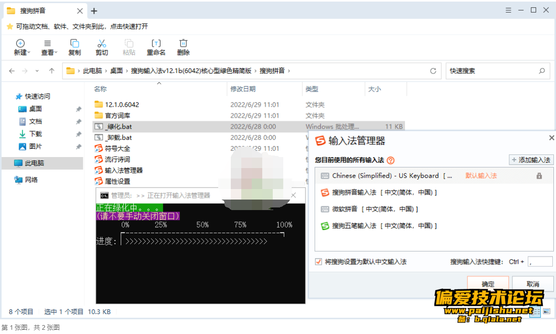Switch to large thumbnail view icon
Screen dimensions: 556x334
[x=547, y=311]
